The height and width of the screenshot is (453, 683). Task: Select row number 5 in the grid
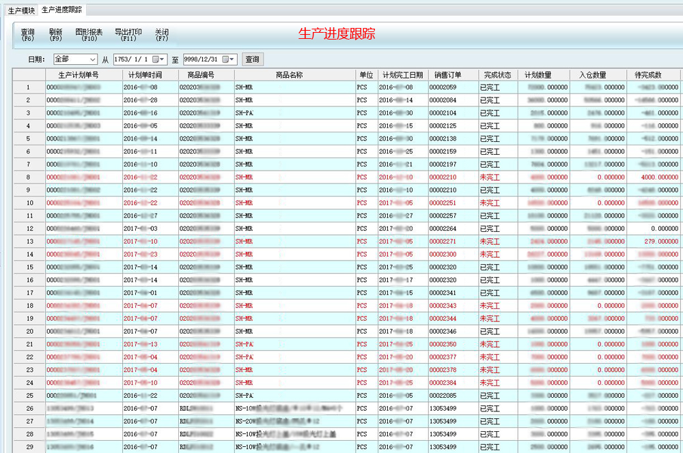click(x=29, y=138)
